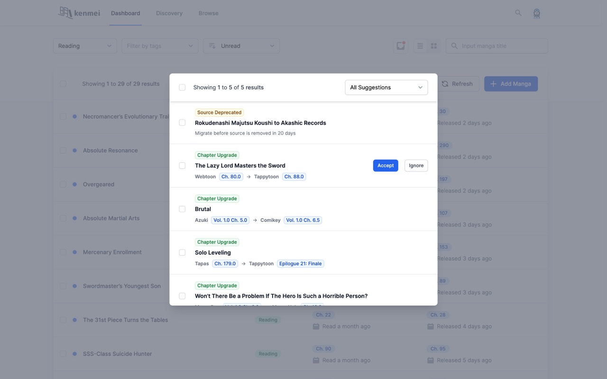Open search via the magnifier icon in header
This screenshot has height=379, width=607.
click(x=518, y=13)
